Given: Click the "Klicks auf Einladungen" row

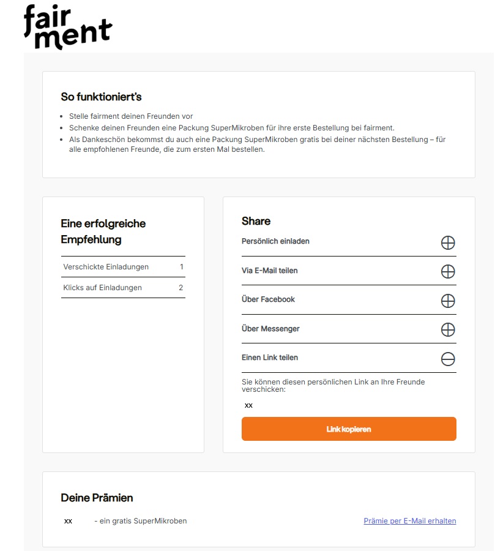Looking at the screenshot, I should coord(123,288).
